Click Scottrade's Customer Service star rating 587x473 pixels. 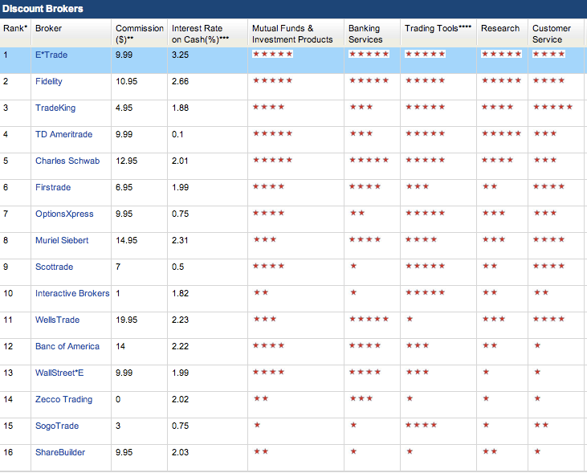[x=548, y=267]
